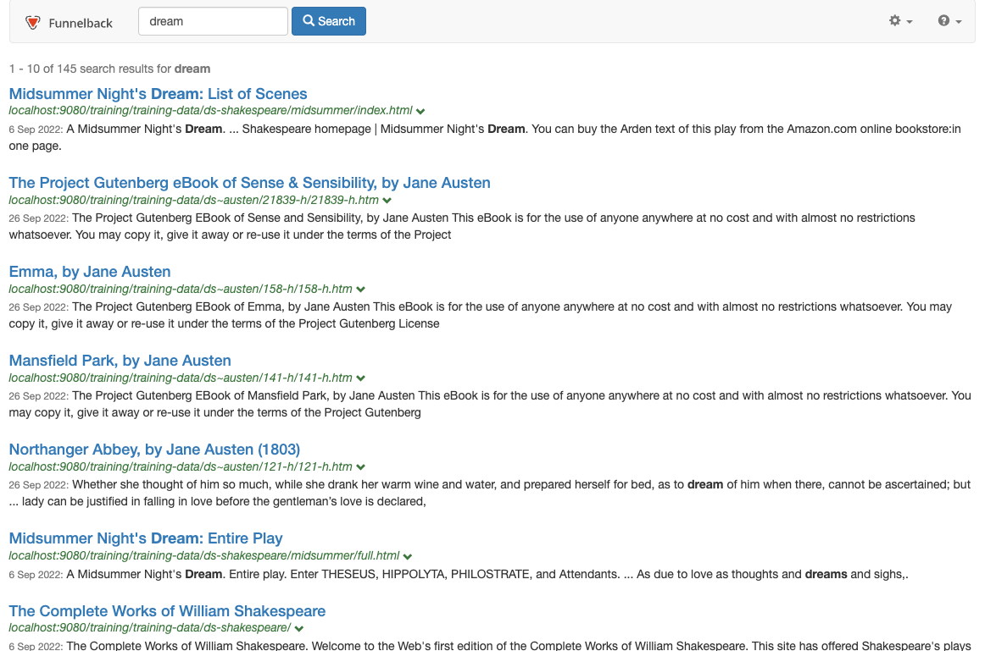Expand the chevron under Midsummer Night's Dream: List of Scenes
This screenshot has height=651, width=985.
(420, 110)
